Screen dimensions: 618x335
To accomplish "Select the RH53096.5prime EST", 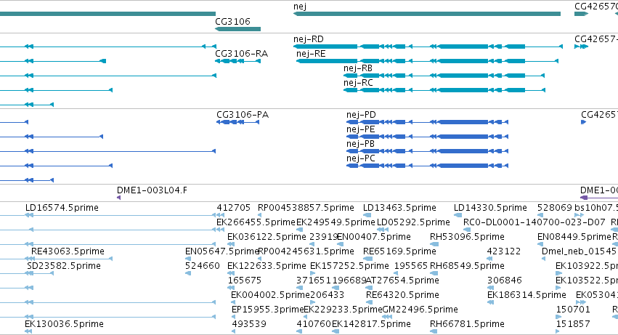I will tap(467, 237).
